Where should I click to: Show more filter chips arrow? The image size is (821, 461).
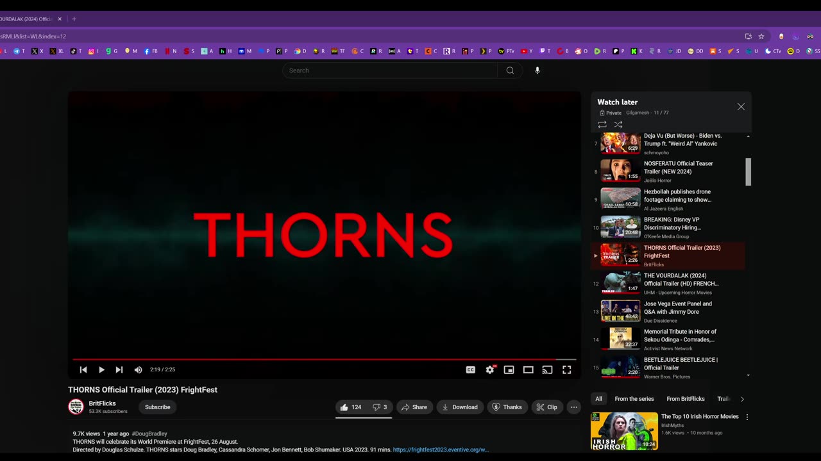tap(742, 399)
